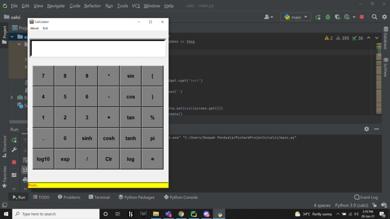Open File Explorer from the taskbar

click(156, 214)
